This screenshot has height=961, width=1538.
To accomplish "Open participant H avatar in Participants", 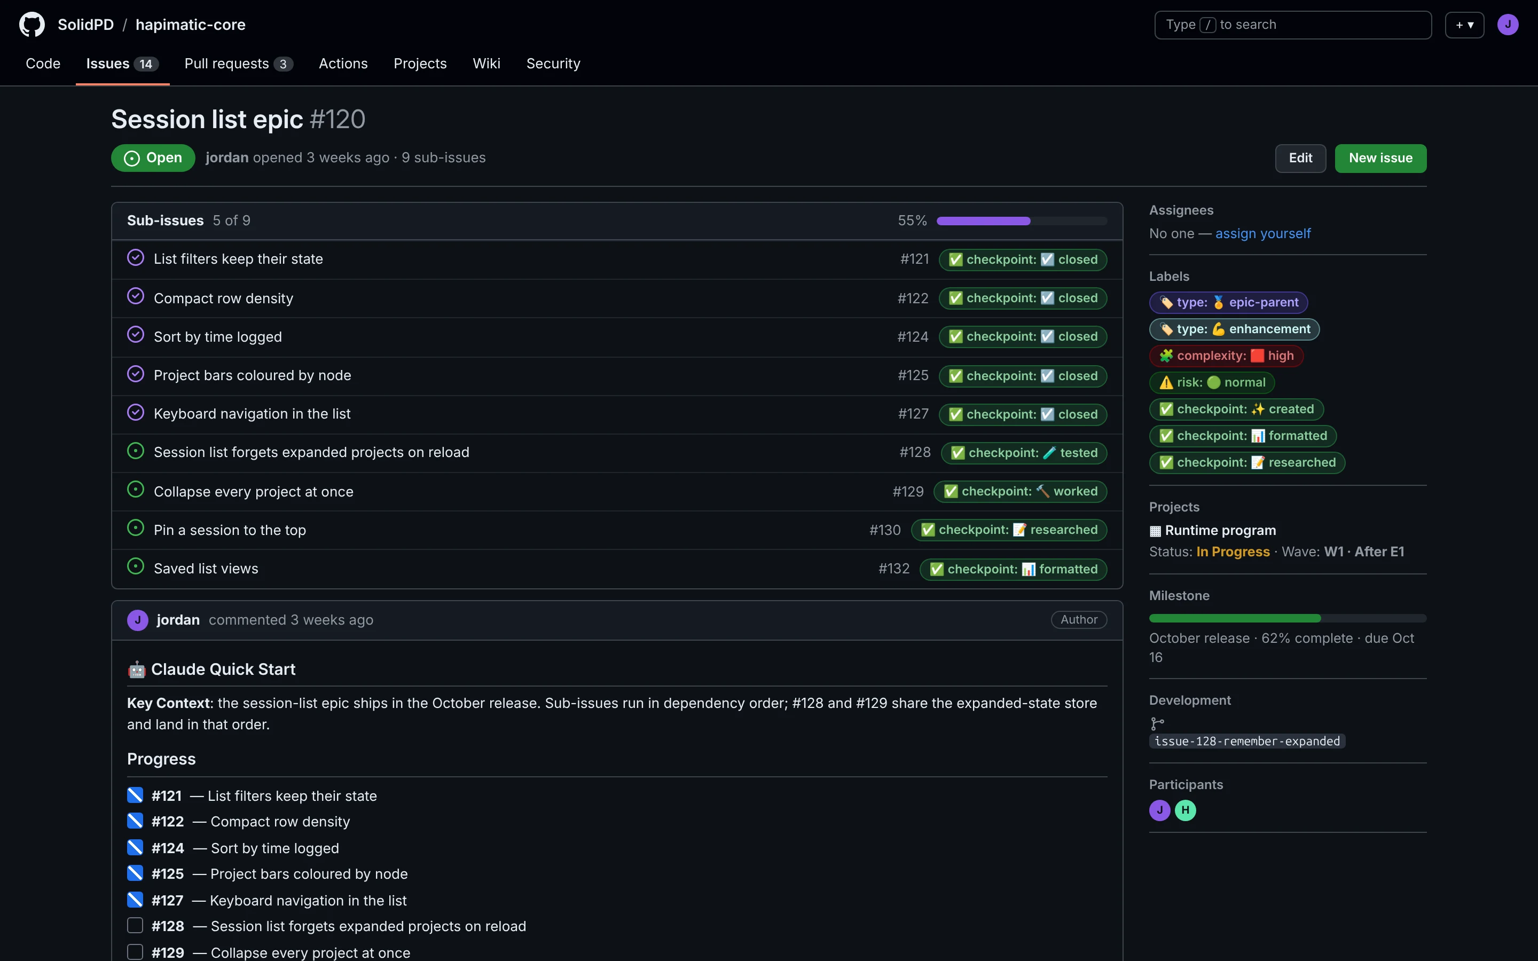I will 1186,810.
